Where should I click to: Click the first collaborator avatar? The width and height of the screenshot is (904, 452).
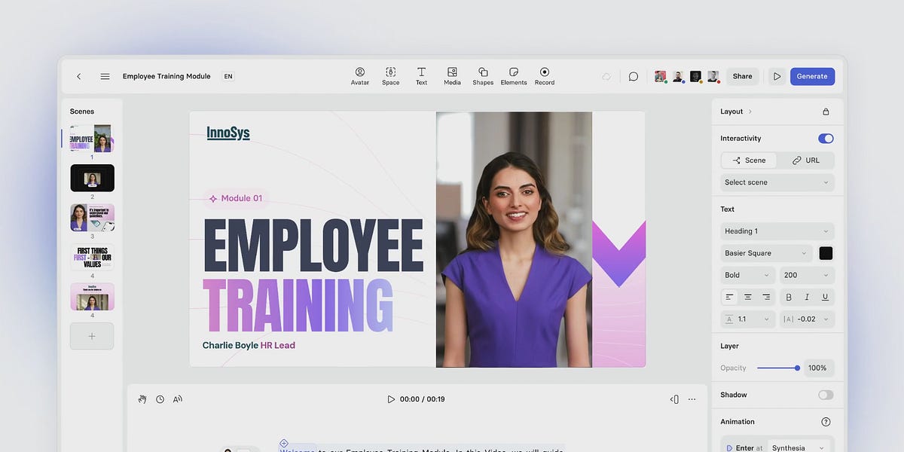click(x=660, y=76)
